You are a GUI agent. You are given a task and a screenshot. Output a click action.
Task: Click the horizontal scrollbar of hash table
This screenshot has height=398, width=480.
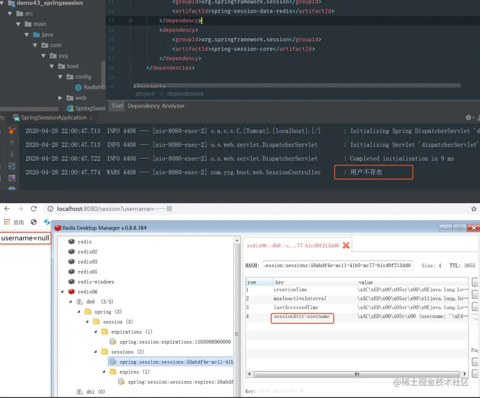[356, 374]
